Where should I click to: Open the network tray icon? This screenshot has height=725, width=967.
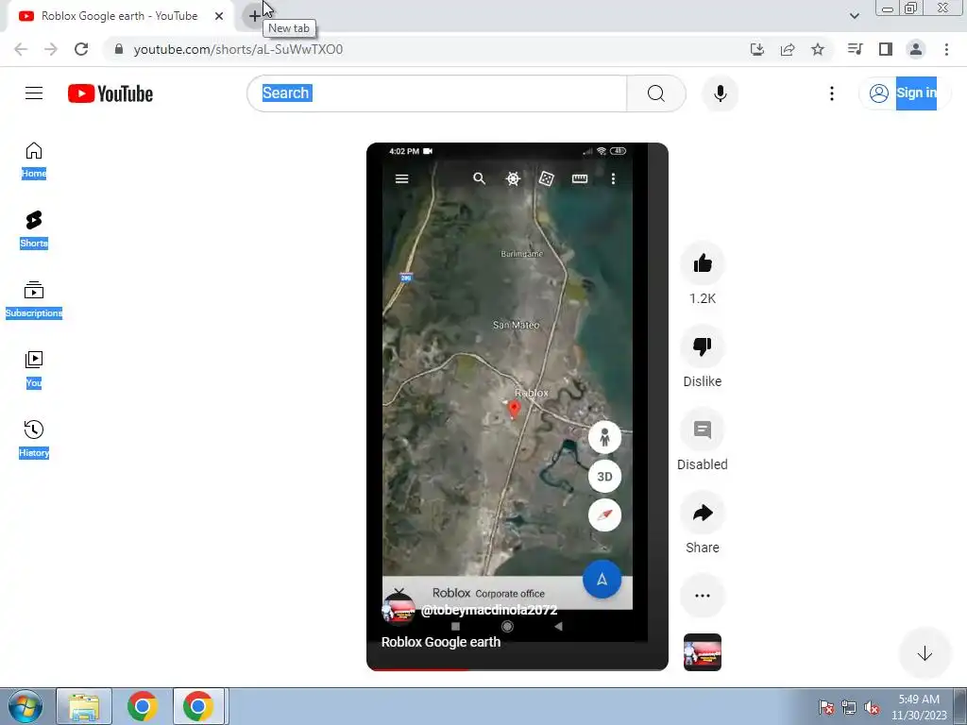tap(849, 708)
